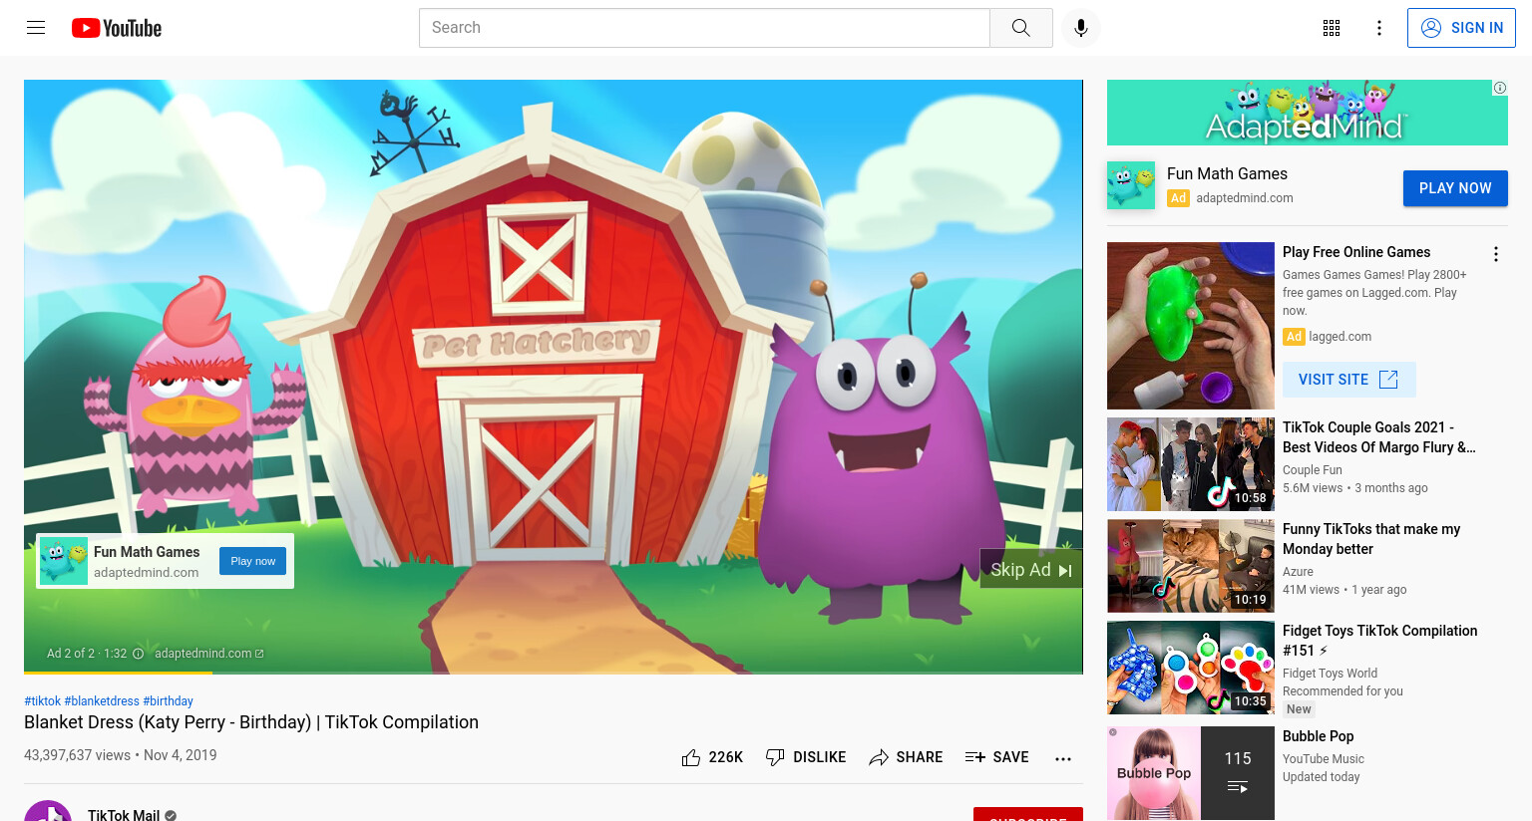This screenshot has width=1532, height=821.
Task: Go to YouTube home via logo
Action: tap(117, 28)
